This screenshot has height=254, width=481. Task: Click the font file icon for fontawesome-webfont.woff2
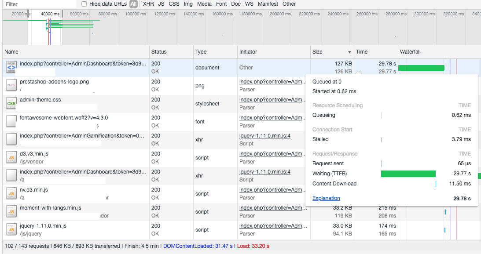[11, 121]
